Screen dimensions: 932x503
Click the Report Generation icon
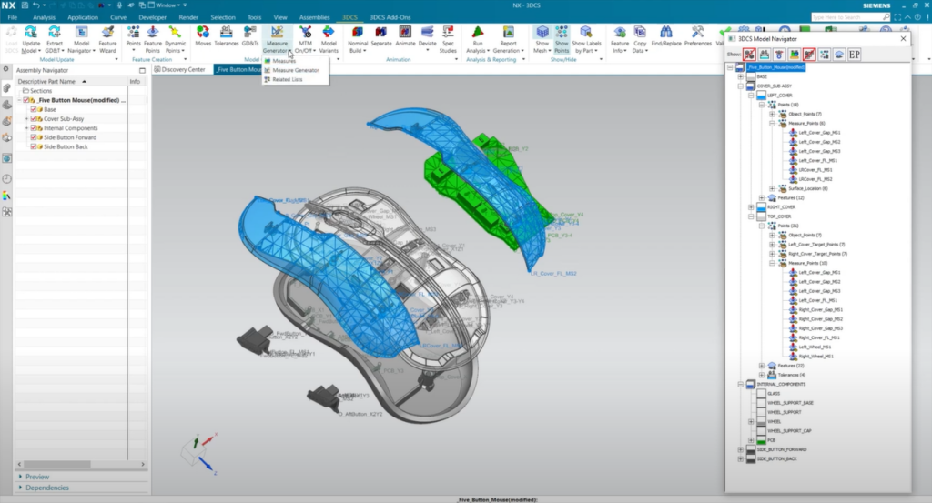(x=508, y=32)
